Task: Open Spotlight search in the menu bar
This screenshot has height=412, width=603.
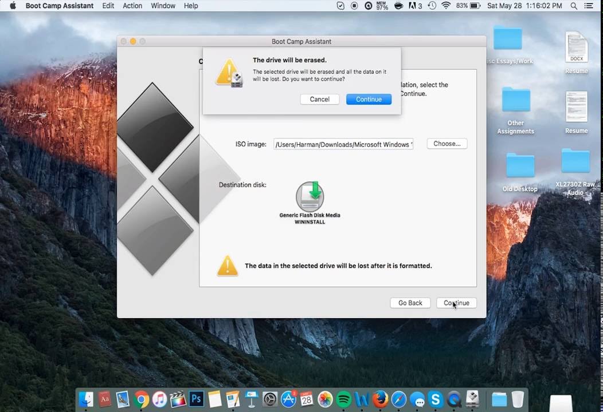Action: pyautogui.click(x=574, y=6)
